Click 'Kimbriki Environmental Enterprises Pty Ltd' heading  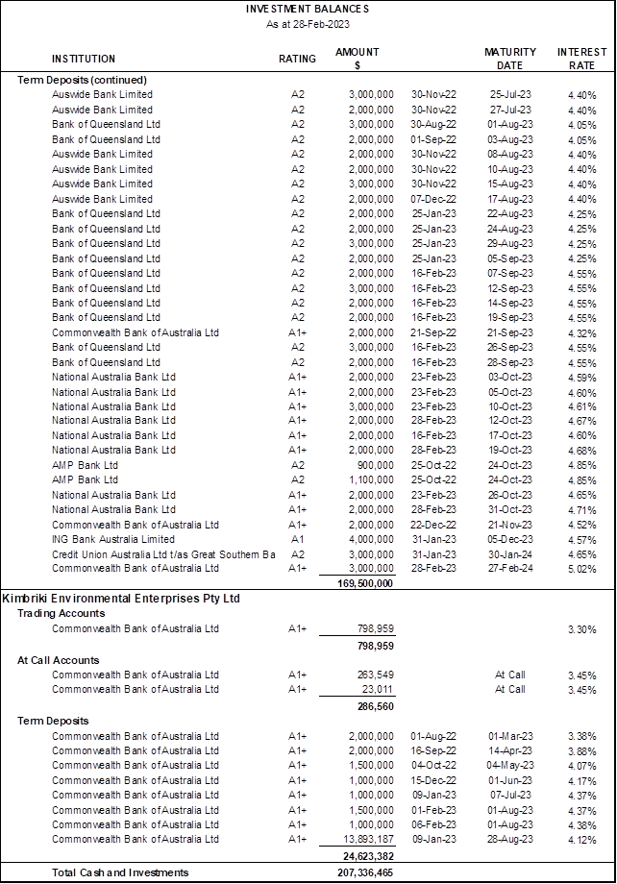(x=121, y=599)
